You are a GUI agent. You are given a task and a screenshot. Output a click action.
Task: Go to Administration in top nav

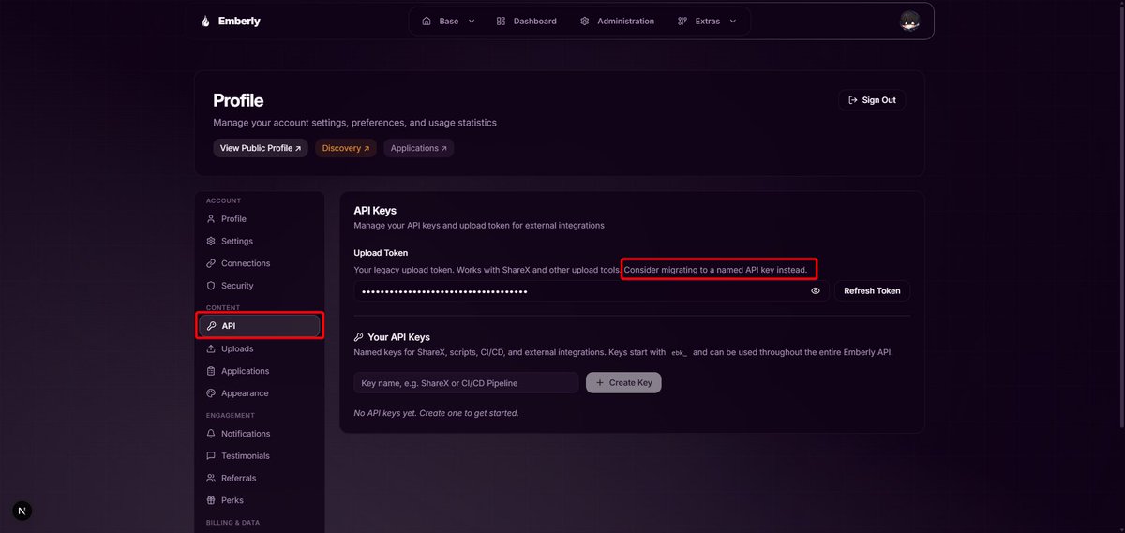click(x=617, y=21)
